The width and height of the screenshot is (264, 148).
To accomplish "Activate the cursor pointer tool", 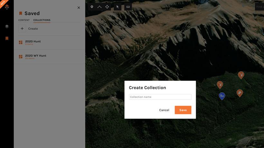I will [118, 7].
